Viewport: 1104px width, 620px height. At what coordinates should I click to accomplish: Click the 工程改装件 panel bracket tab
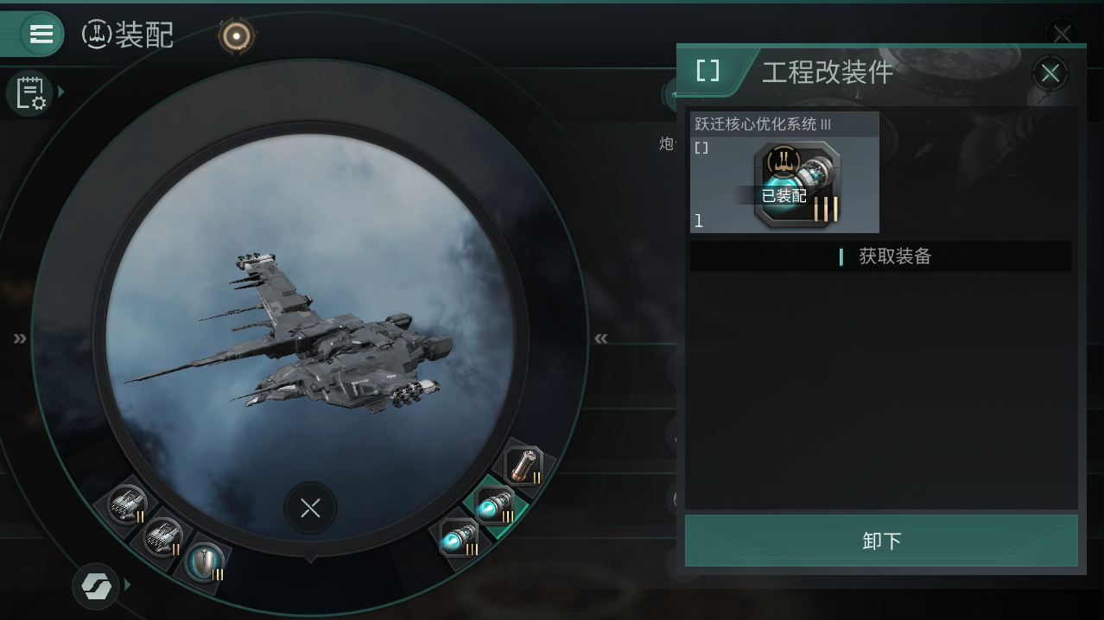707,71
